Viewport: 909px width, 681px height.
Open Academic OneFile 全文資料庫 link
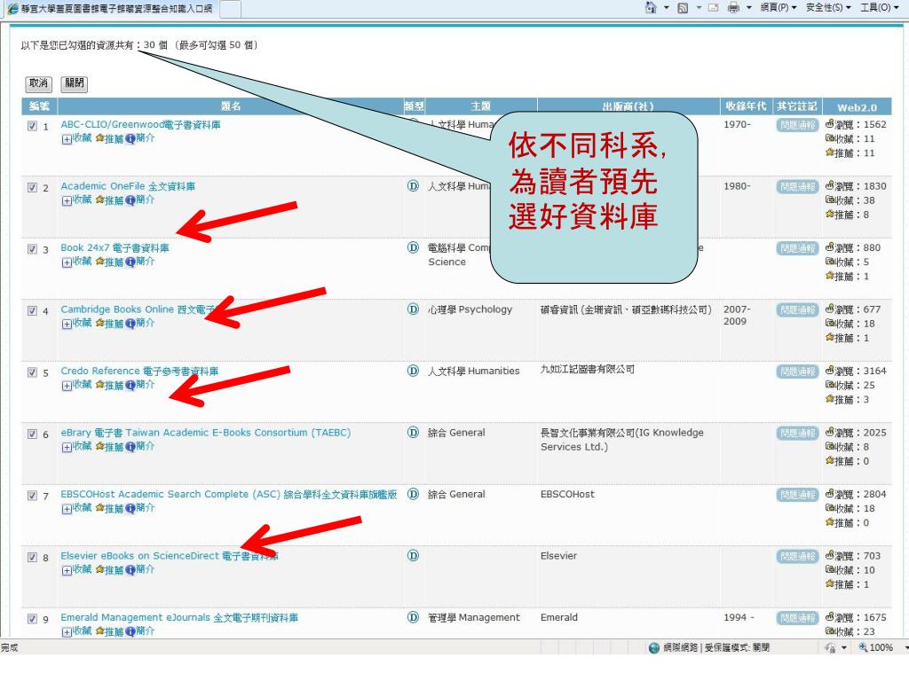pyautogui.click(x=128, y=186)
